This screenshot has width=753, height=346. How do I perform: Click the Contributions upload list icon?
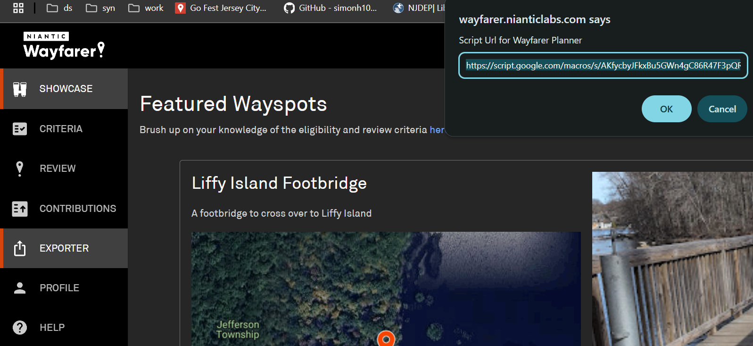[x=20, y=209]
